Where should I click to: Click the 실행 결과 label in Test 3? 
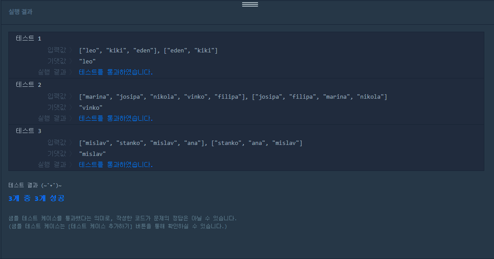pos(52,165)
